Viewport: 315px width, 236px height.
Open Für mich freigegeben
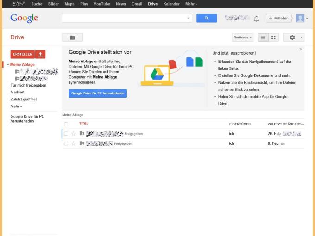[x=28, y=85]
